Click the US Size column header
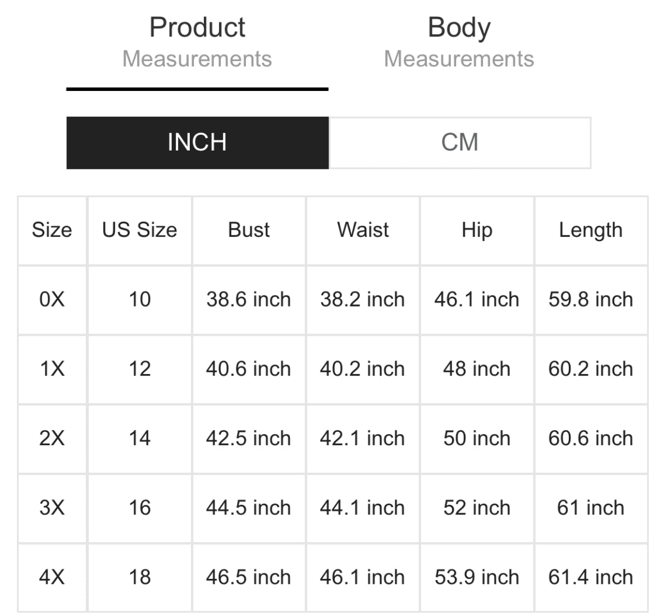 (x=139, y=230)
